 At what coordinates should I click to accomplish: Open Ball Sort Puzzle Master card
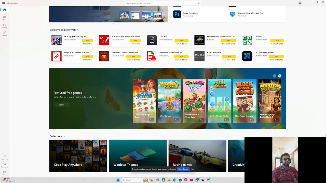(x=220, y=101)
